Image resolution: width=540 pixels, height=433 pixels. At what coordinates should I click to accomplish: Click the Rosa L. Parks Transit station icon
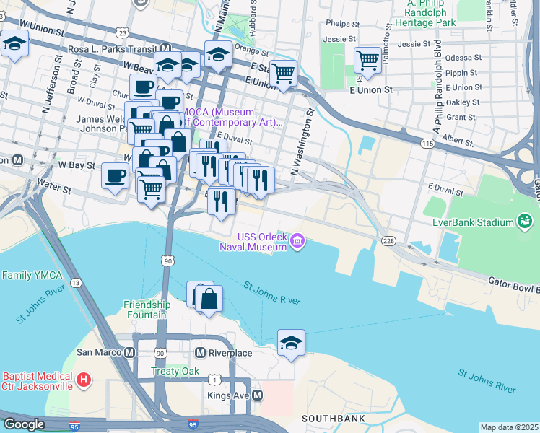[x=165, y=48]
